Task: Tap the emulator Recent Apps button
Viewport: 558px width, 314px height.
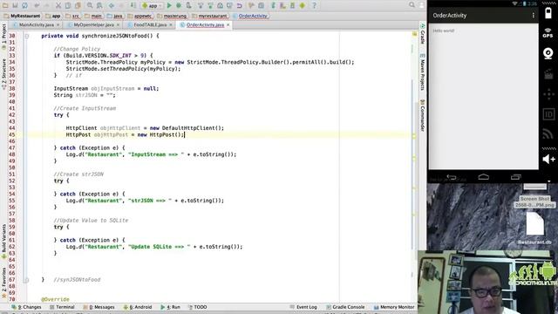Action: point(515,177)
